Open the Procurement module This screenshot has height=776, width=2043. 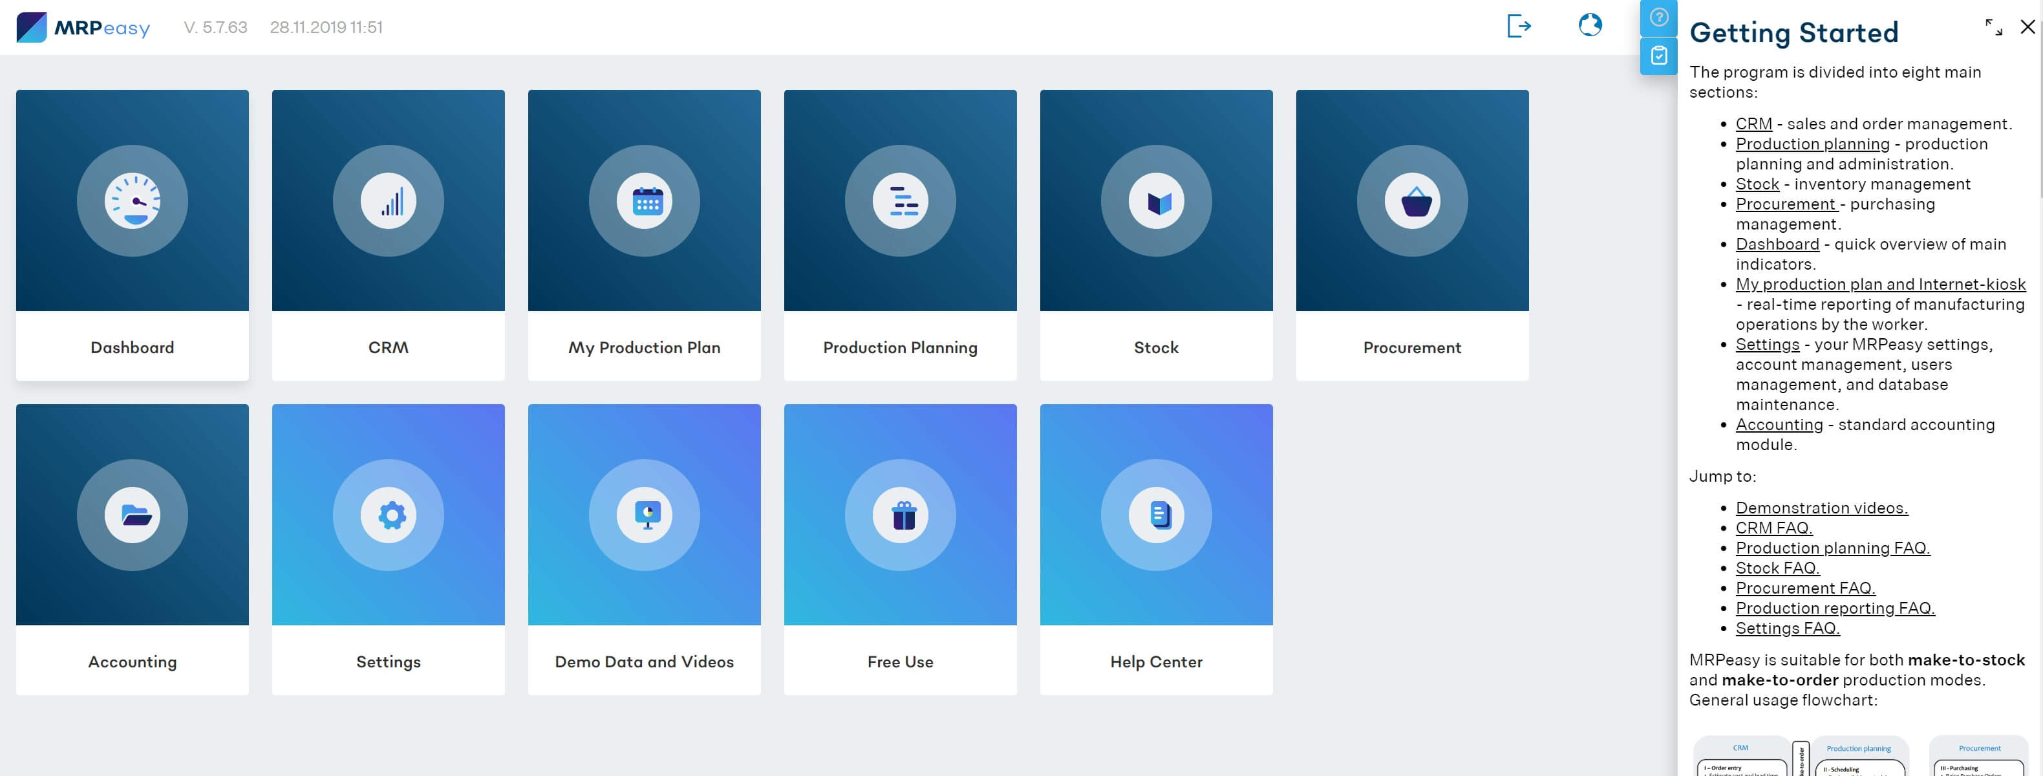(x=1411, y=235)
